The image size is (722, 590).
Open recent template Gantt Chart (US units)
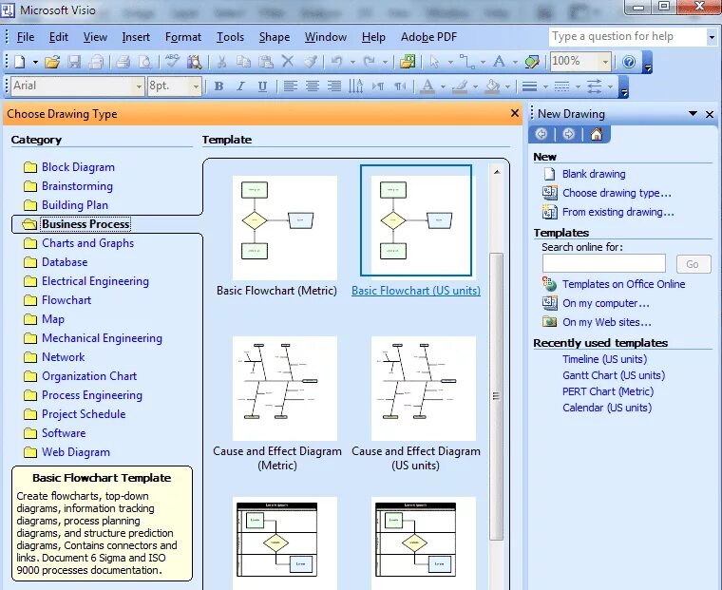pos(614,375)
